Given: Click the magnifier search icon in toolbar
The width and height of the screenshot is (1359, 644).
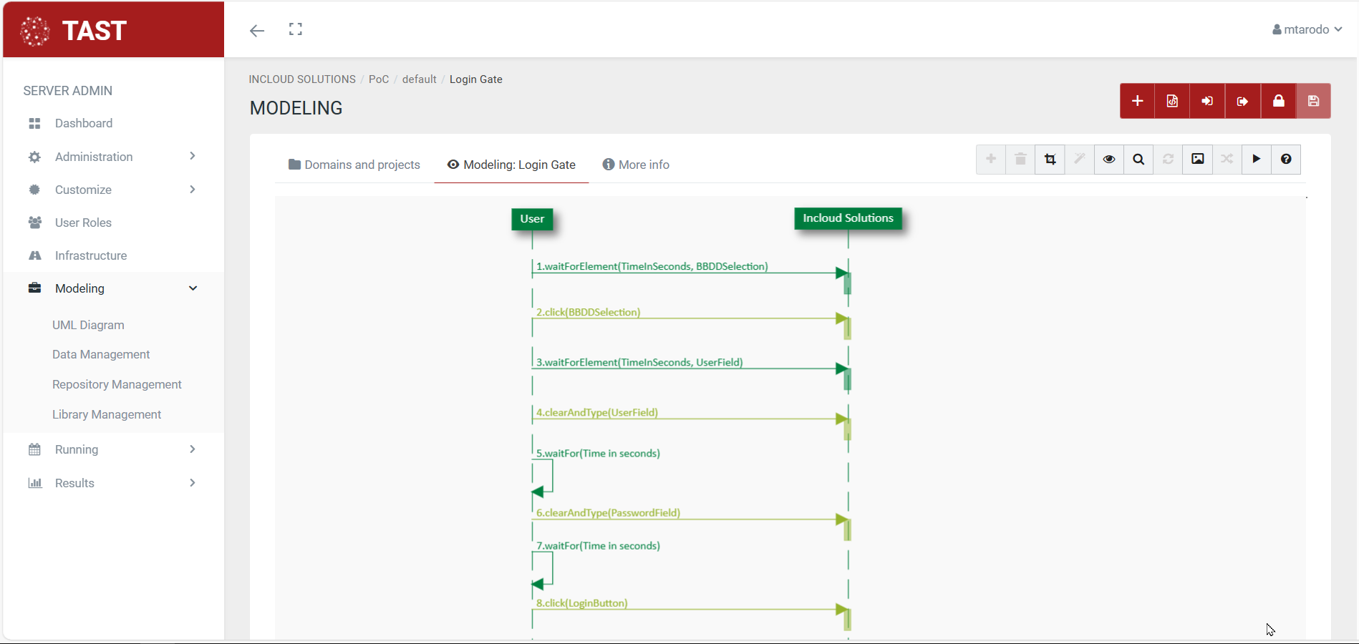Looking at the screenshot, I should (x=1138, y=159).
